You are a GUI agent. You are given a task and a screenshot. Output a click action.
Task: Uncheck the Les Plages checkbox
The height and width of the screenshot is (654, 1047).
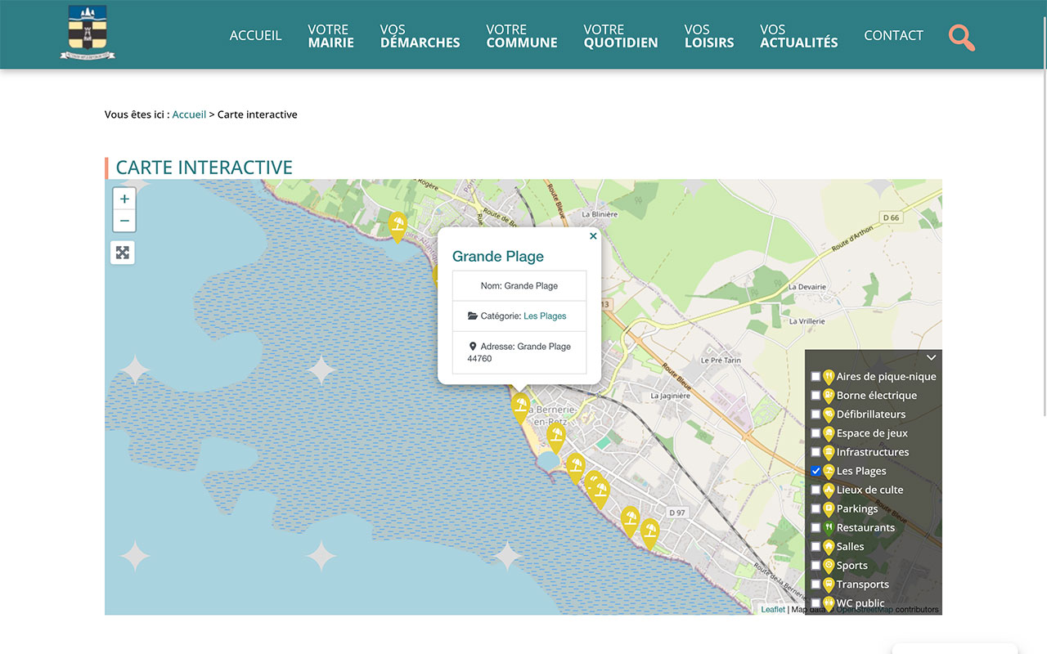coord(816,471)
